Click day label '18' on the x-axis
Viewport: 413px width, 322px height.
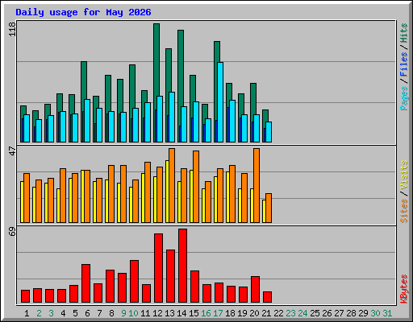230,313
